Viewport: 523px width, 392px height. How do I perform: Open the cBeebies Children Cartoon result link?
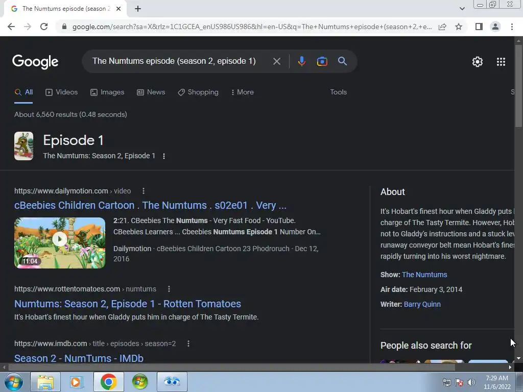click(x=151, y=205)
